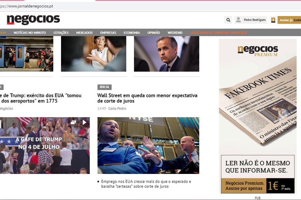The image size is (301, 200).
Task: Switch to the MERCADOS section
Action: click(x=84, y=32)
